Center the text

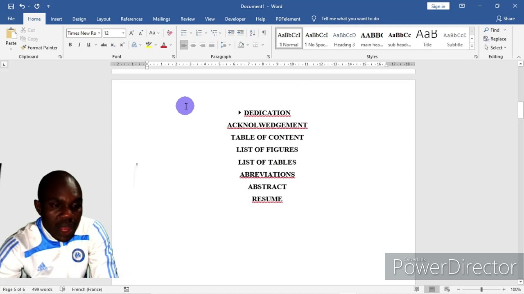pyautogui.click(x=193, y=45)
